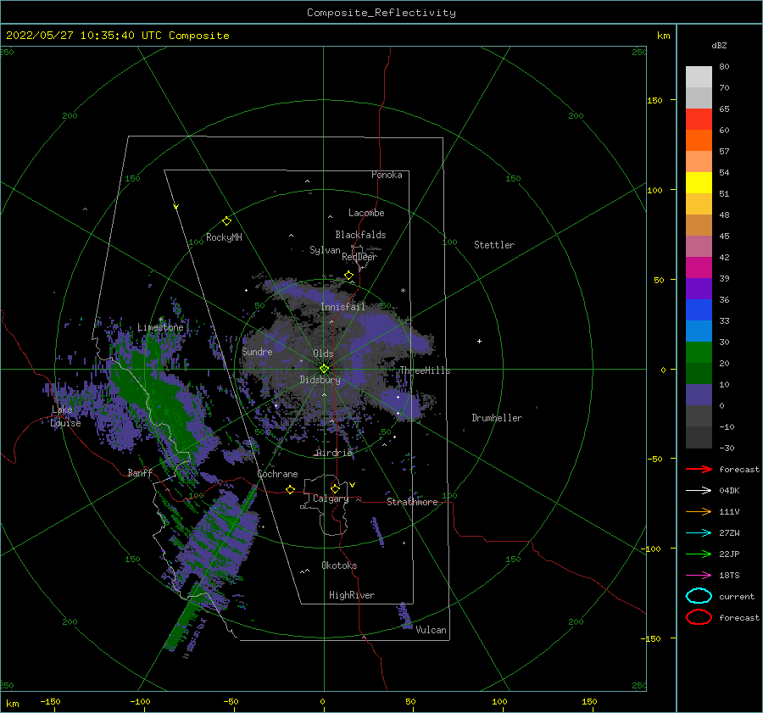Click the ThreeHills label
Image resolution: width=763 pixels, height=713 pixels.
tap(425, 370)
